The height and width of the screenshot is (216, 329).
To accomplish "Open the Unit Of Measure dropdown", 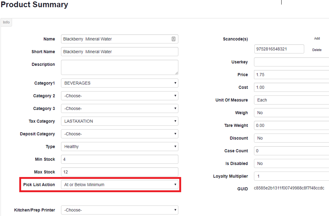I will click(291, 100).
